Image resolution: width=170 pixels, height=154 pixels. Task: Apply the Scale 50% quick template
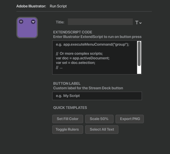tap(99, 119)
